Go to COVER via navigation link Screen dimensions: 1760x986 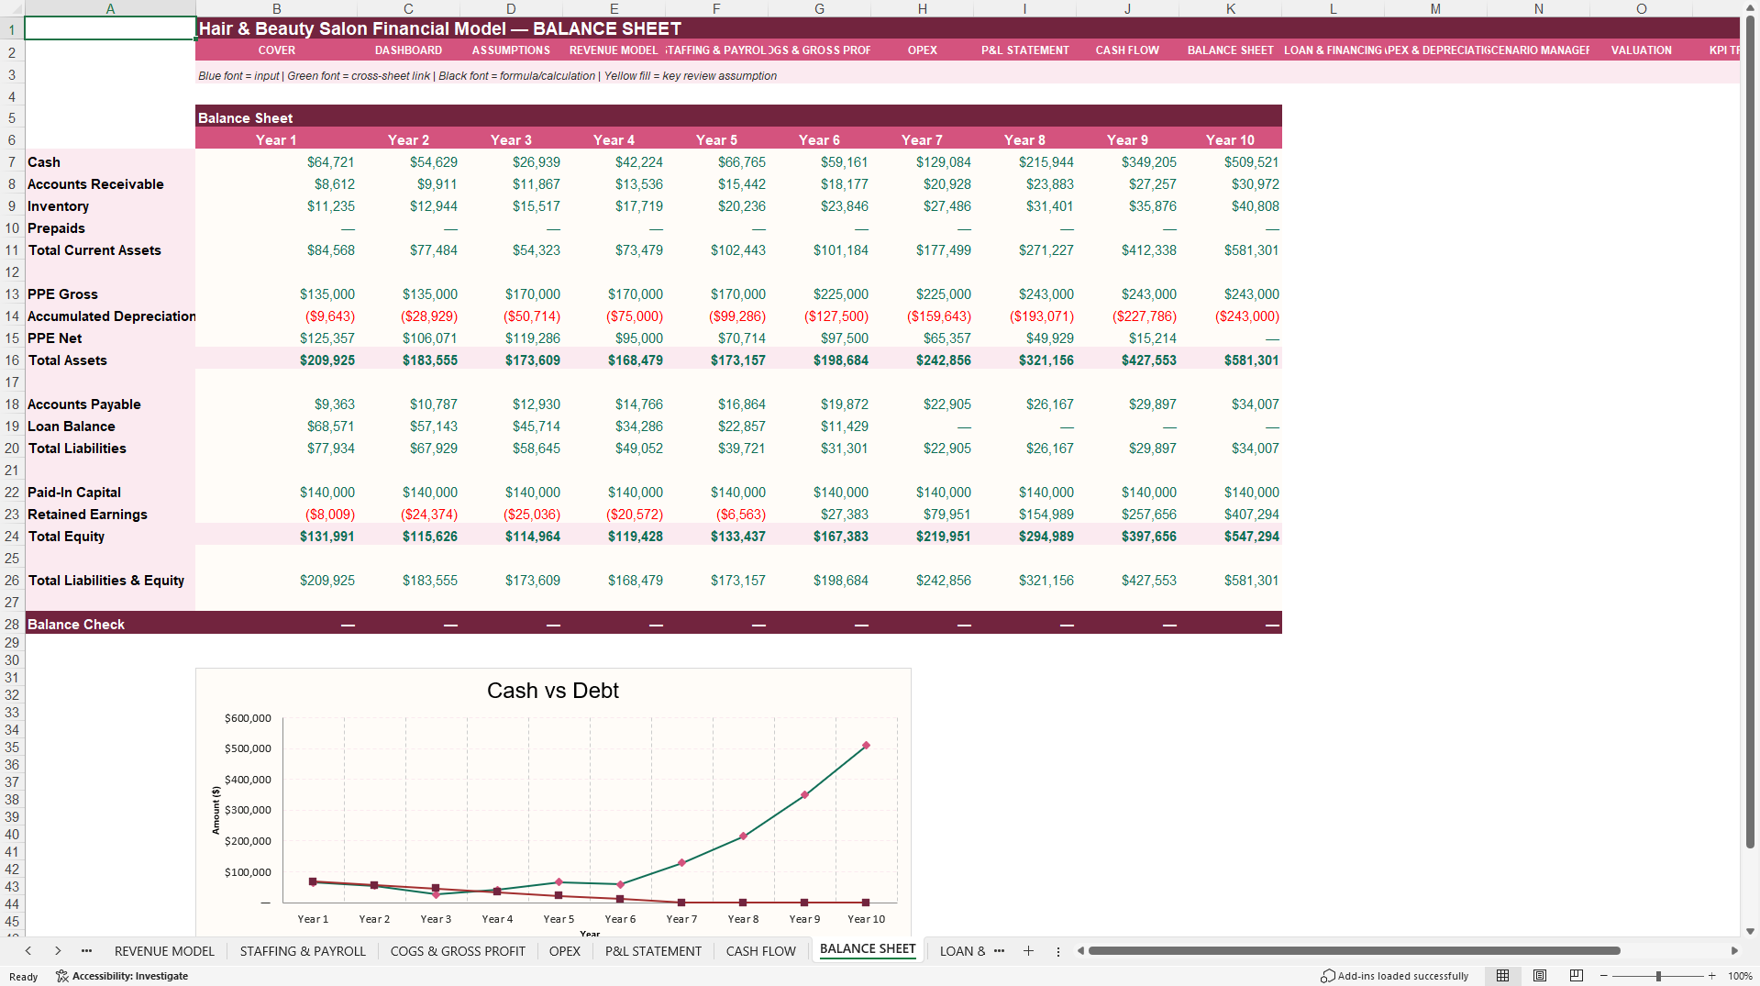click(x=276, y=50)
